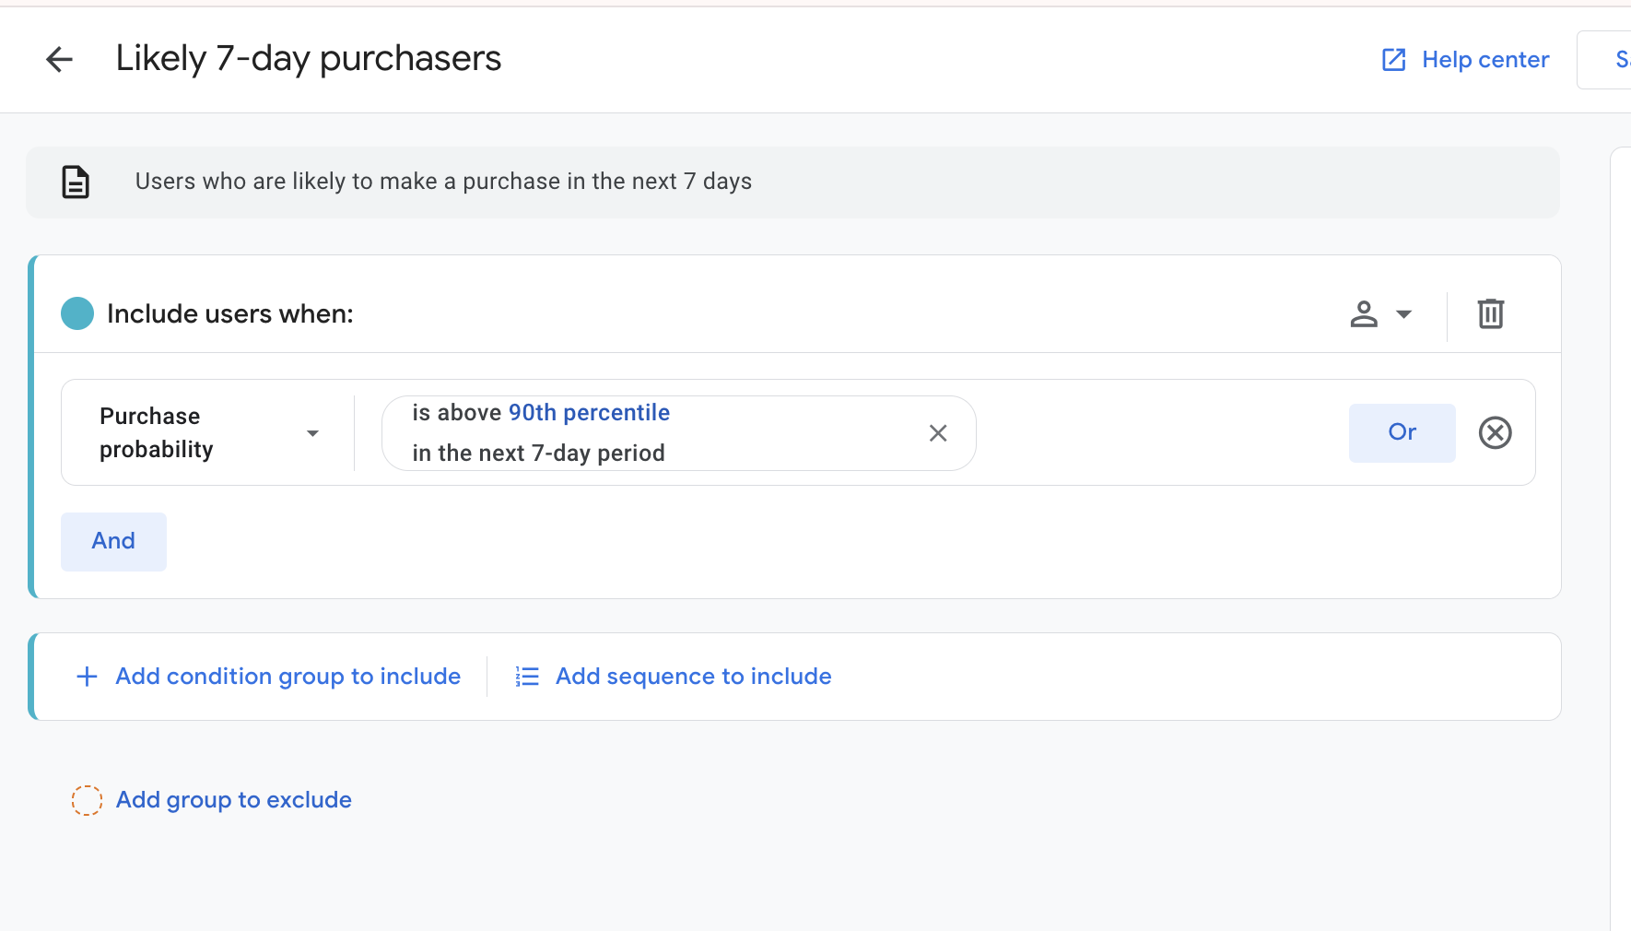Click the plus icon for condition group

pos(86,676)
